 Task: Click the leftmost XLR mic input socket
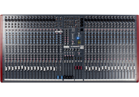pos(6,20)
